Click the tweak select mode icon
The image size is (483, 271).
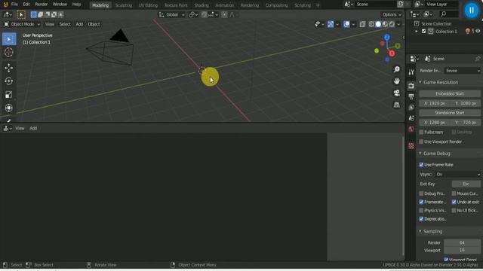tap(21, 14)
